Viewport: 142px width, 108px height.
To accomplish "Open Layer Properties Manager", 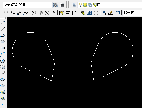I will 74,5.
